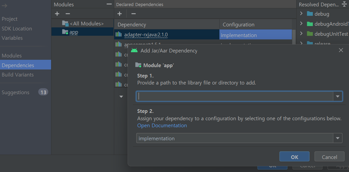The image size is (349, 172).
Task: Select the Dependencies section
Action: click(26, 65)
